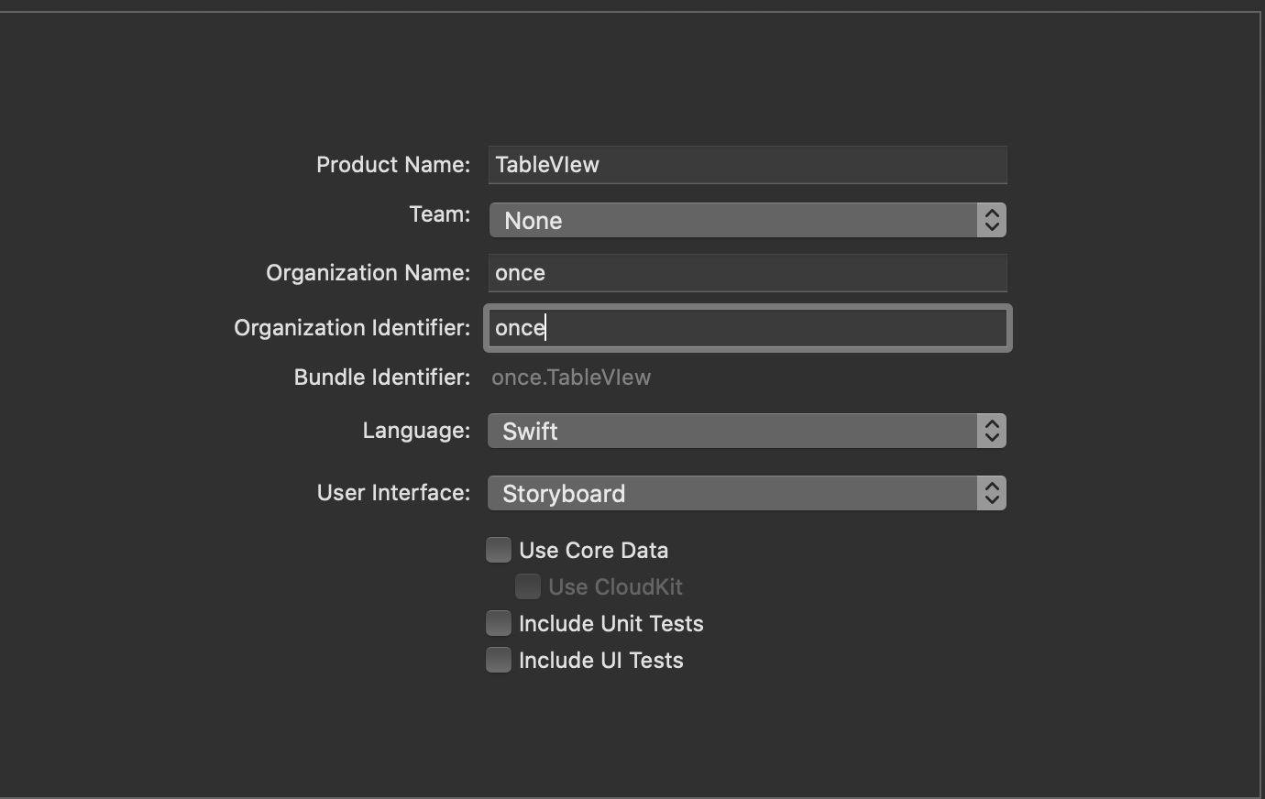The width and height of the screenshot is (1265, 799).
Task: Click the "Product Name:" label
Action: [x=393, y=165]
